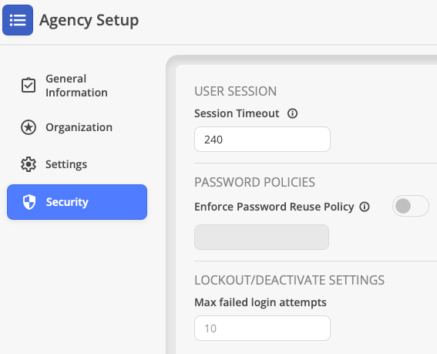The image size is (437, 354).
Task: Go to the Organization section
Action: 77,127
